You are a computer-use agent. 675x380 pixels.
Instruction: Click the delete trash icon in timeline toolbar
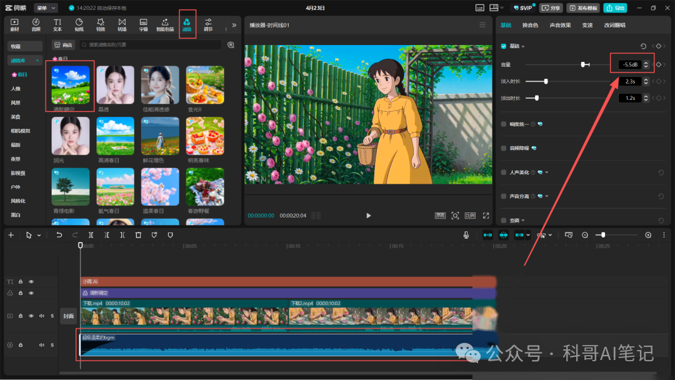pyautogui.click(x=138, y=235)
